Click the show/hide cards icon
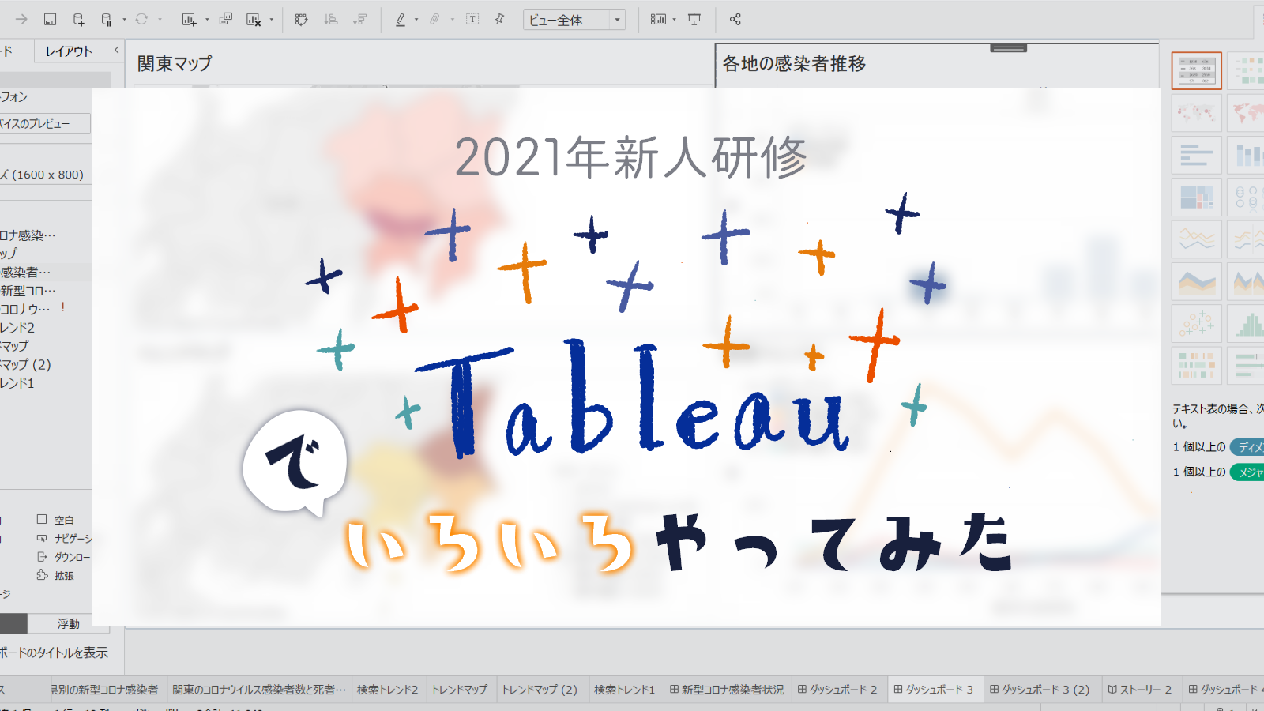Image resolution: width=1264 pixels, height=711 pixels. (x=658, y=19)
